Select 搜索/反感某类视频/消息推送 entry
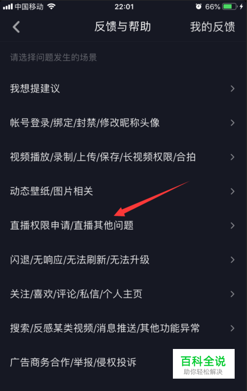Image resolution: width=247 pixels, height=391 pixels. [123, 328]
